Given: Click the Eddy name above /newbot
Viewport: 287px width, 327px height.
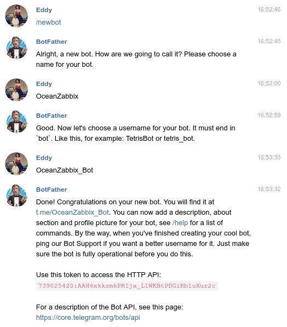Looking at the screenshot, I should coord(44,10).
